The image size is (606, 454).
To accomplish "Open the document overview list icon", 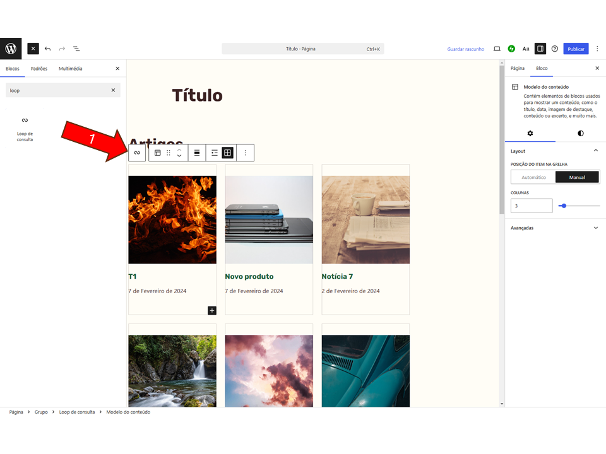I will [x=76, y=49].
